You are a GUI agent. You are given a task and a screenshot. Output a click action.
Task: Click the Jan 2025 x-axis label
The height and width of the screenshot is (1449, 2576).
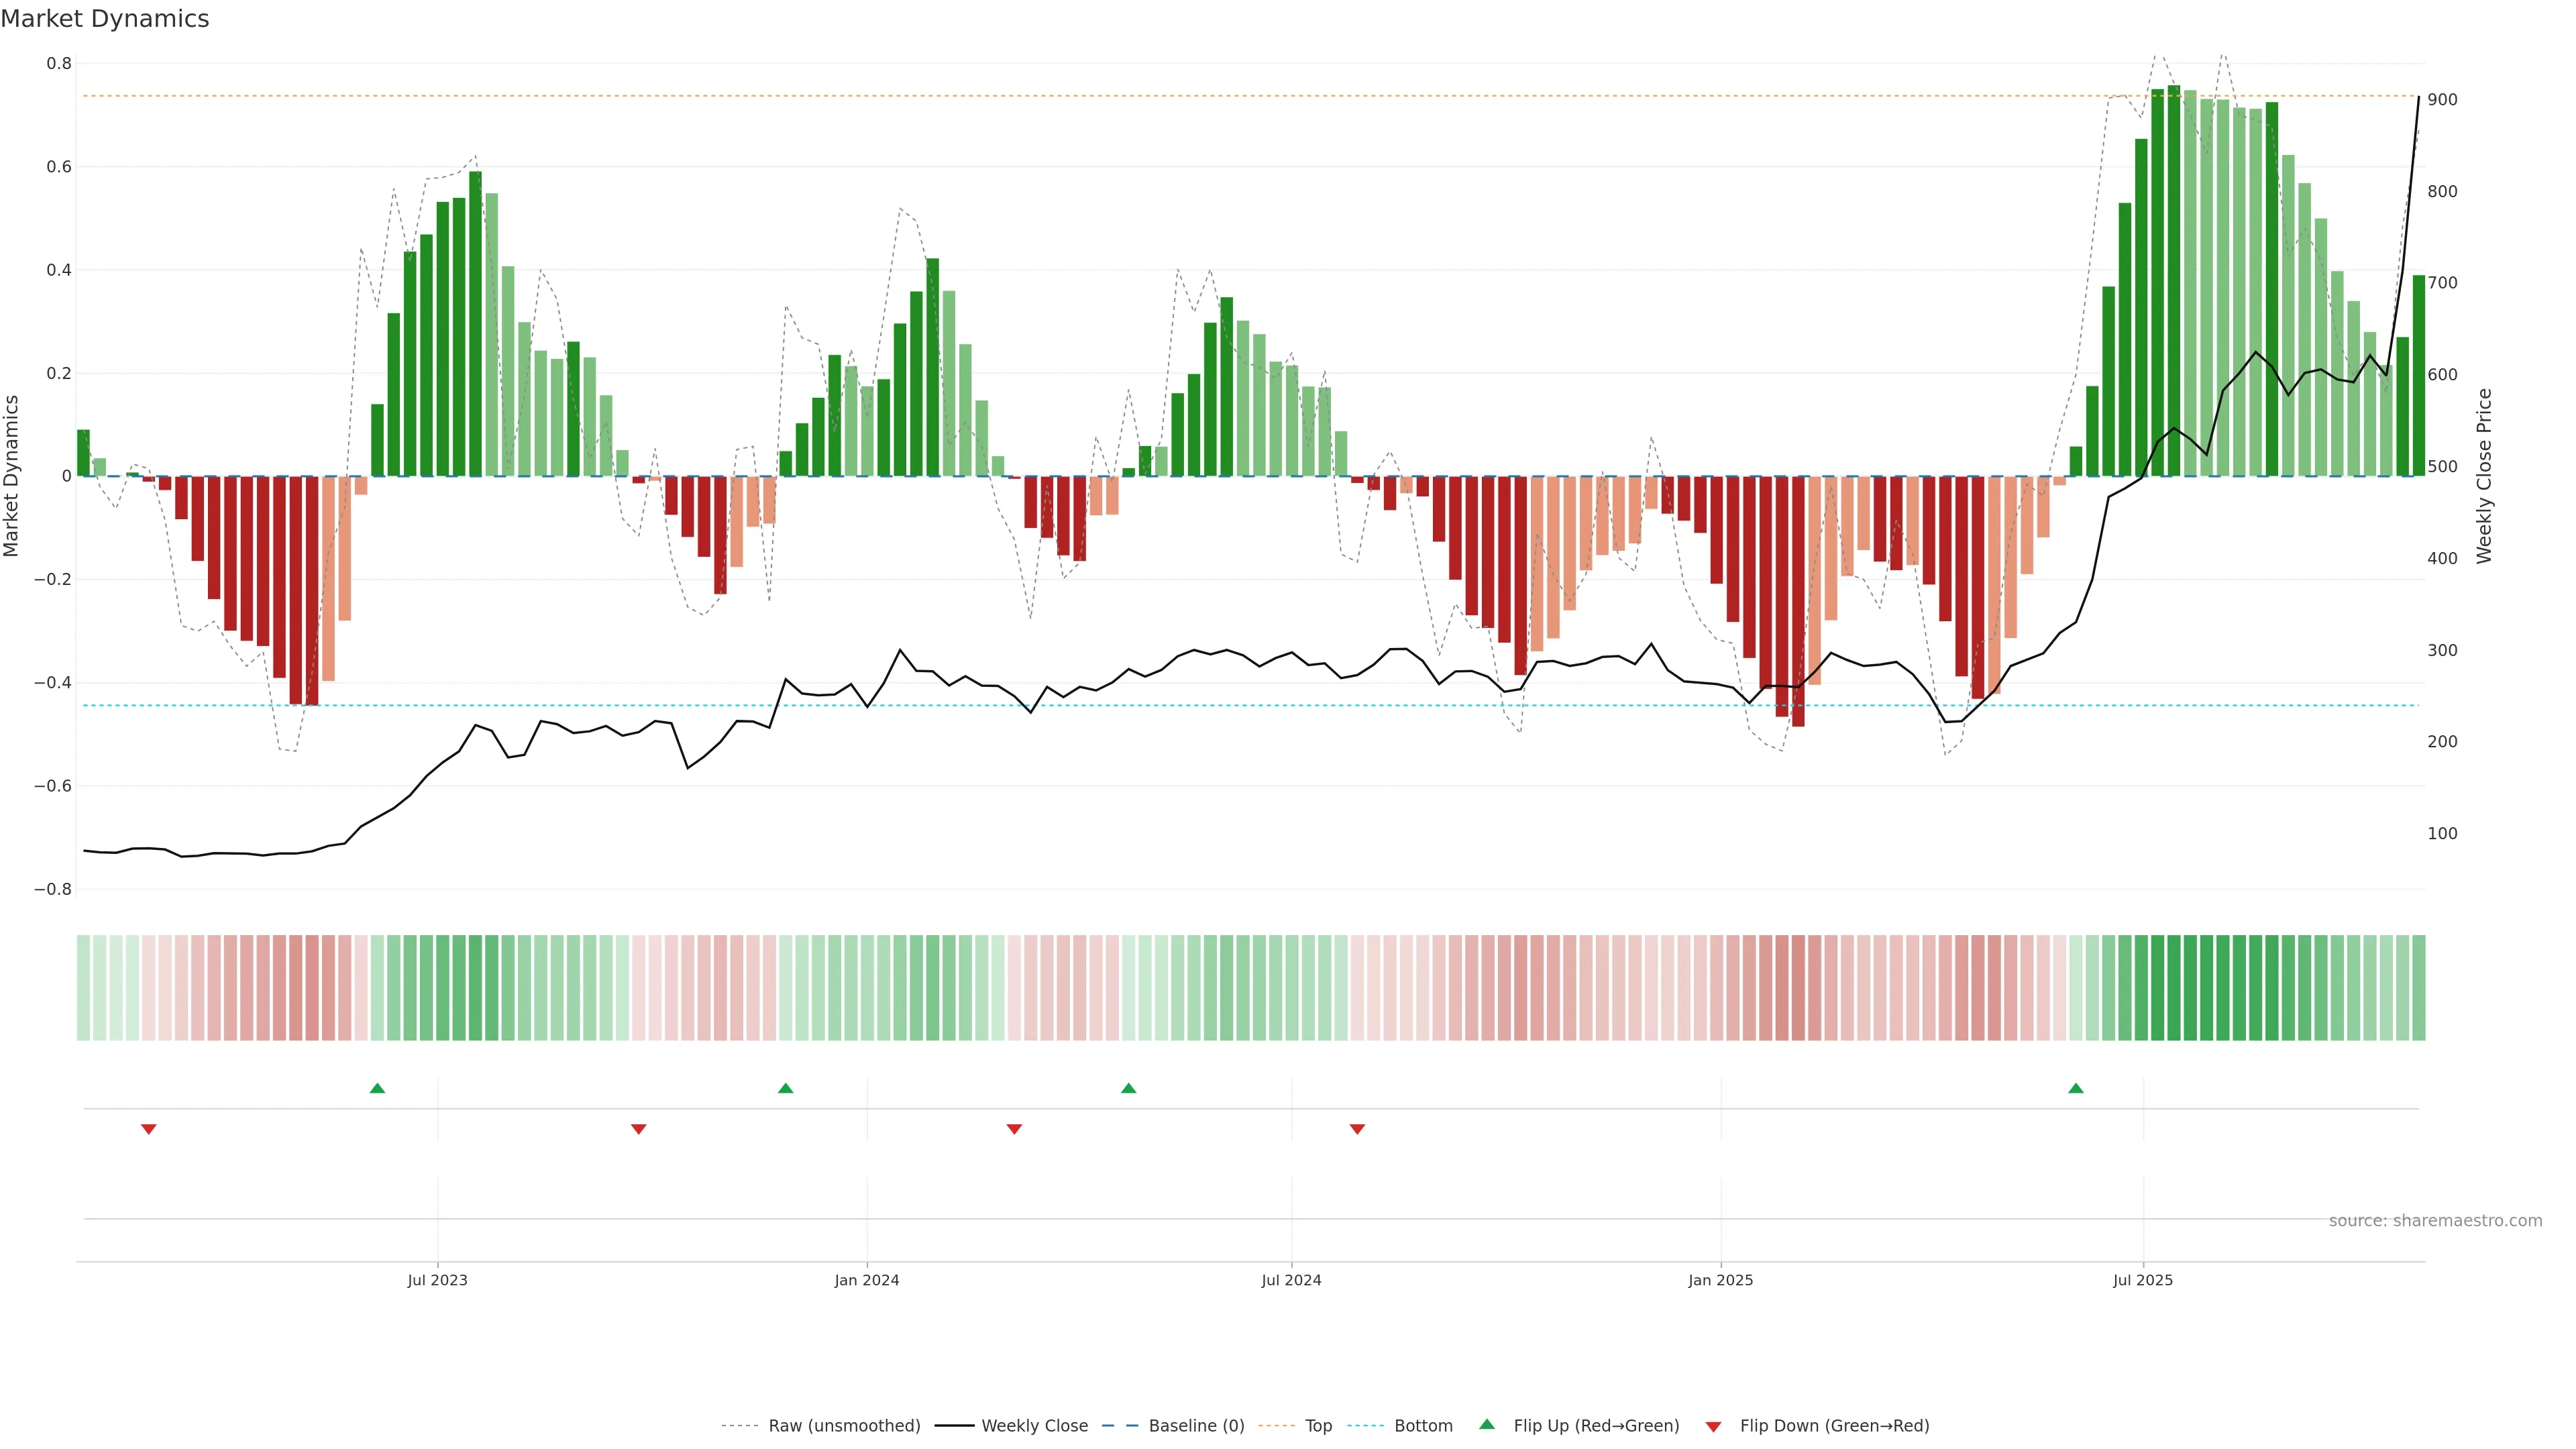(1720, 1280)
